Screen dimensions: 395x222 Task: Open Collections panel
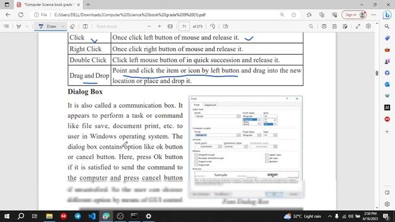click(322, 15)
